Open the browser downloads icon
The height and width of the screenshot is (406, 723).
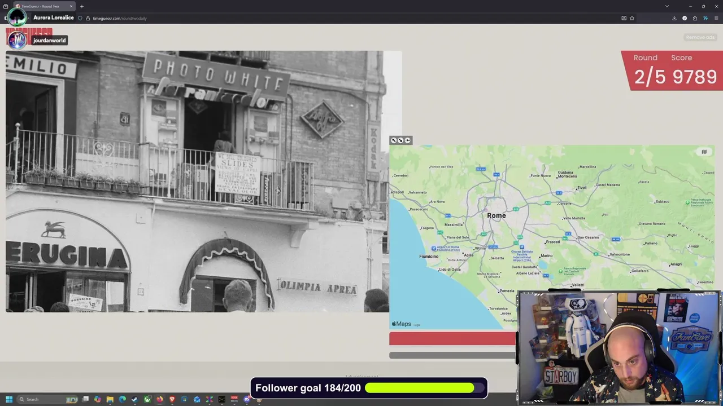[x=674, y=18]
